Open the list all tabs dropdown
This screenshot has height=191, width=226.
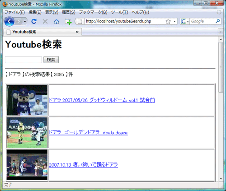(x=221, y=32)
